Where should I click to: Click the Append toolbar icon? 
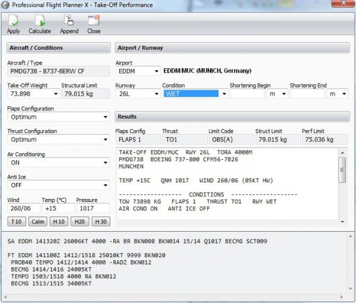[x=69, y=21]
